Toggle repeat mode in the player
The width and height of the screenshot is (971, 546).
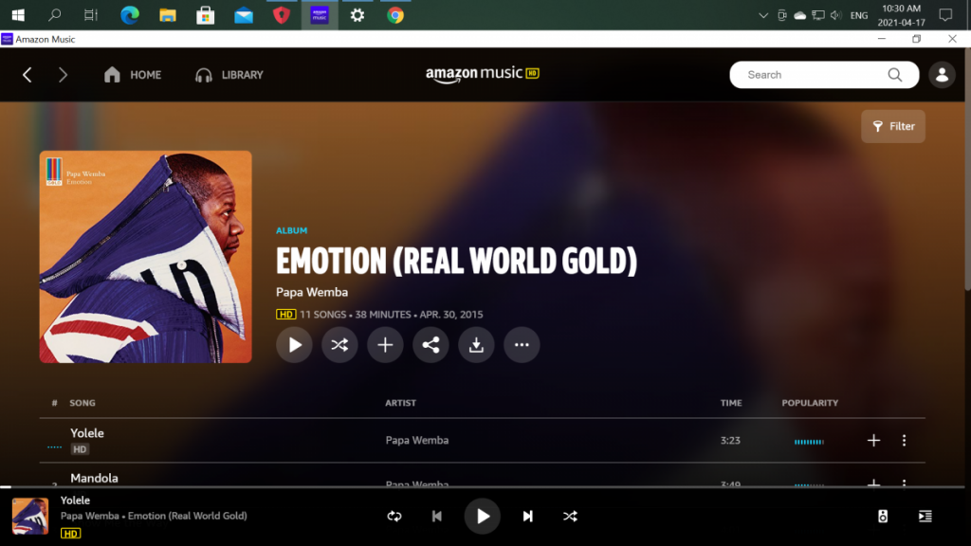coord(394,517)
